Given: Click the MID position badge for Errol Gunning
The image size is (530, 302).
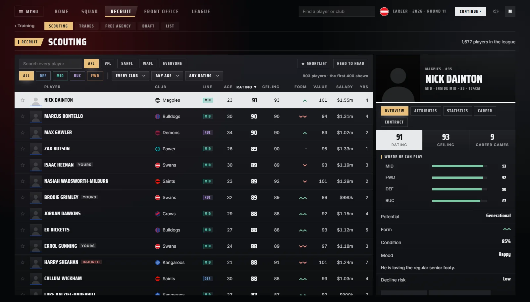Looking at the screenshot, I should [208, 246].
